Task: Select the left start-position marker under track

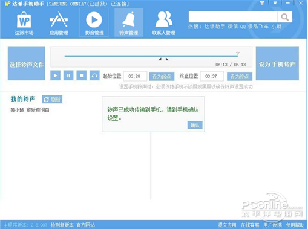Action: pos(160,59)
